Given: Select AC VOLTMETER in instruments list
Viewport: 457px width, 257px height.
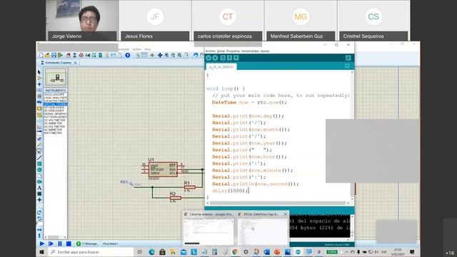Looking at the screenshot, I should pyautogui.click(x=54, y=126).
